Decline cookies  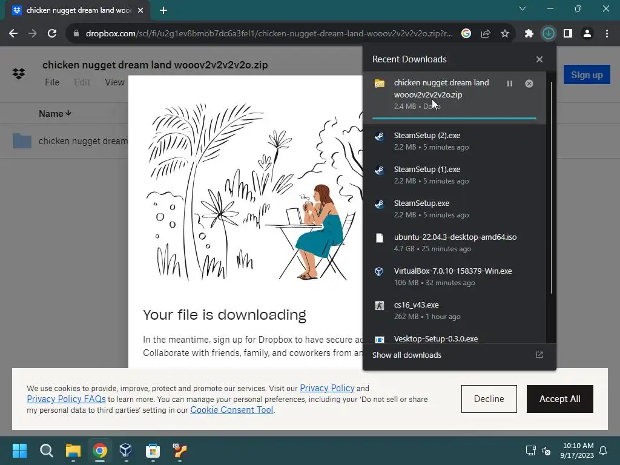pos(489,399)
